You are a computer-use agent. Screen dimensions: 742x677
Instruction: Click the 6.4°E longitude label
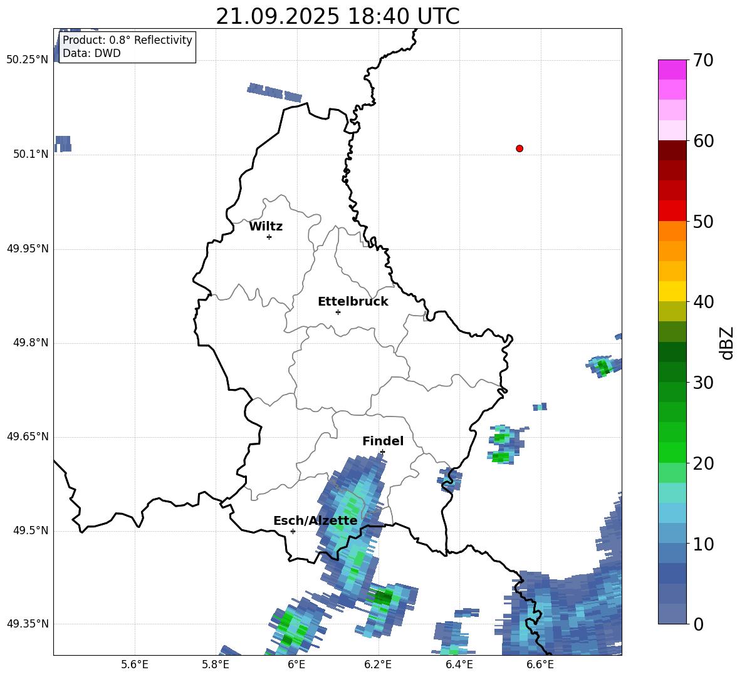tap(459, 664)
